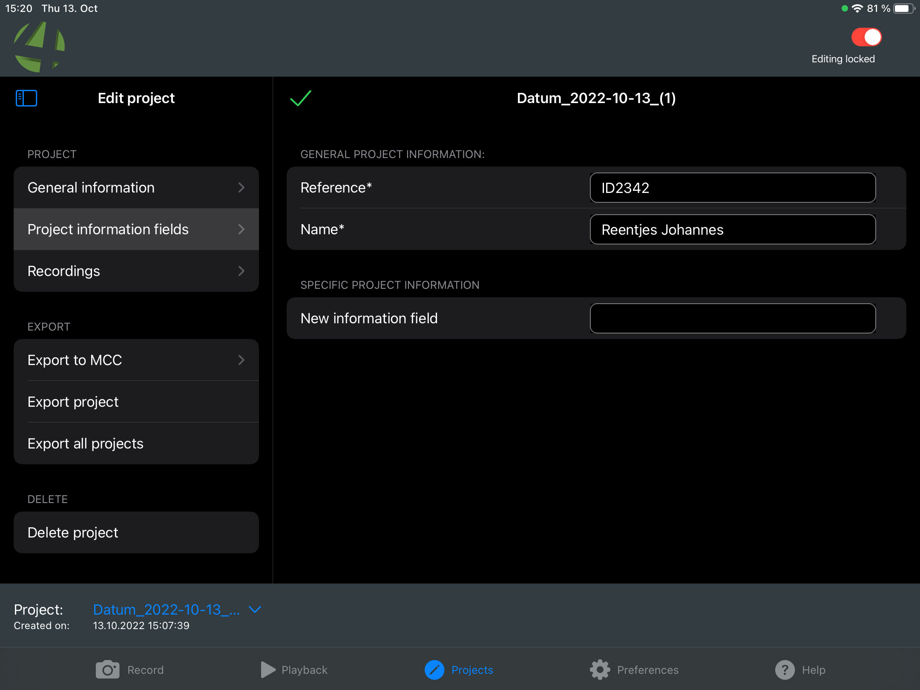Open Playback tab play icon
Screen dimensions: 920x690
[x=268, y=670]
